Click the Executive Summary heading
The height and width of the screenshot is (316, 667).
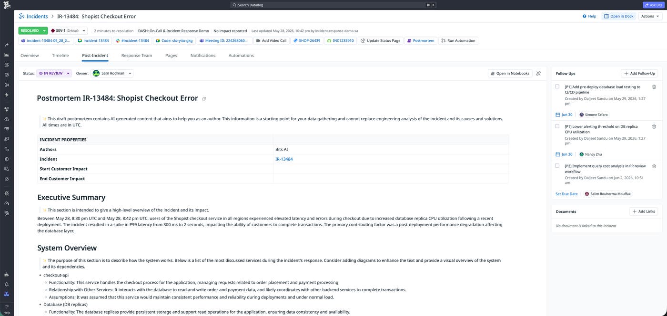click(71, 197)
